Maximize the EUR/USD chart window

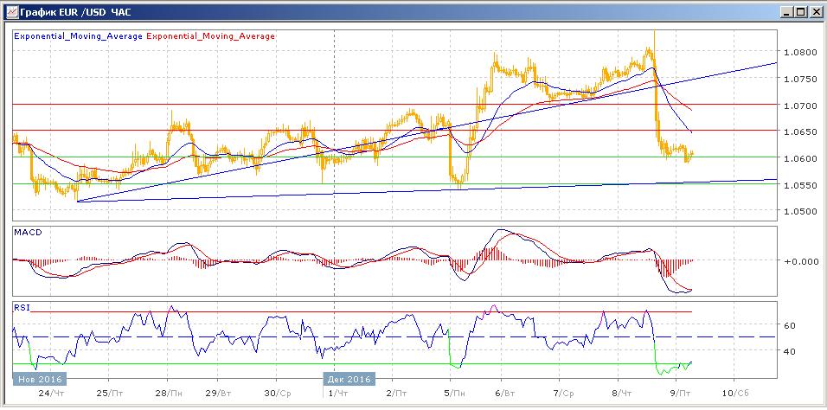coord(801,12)
